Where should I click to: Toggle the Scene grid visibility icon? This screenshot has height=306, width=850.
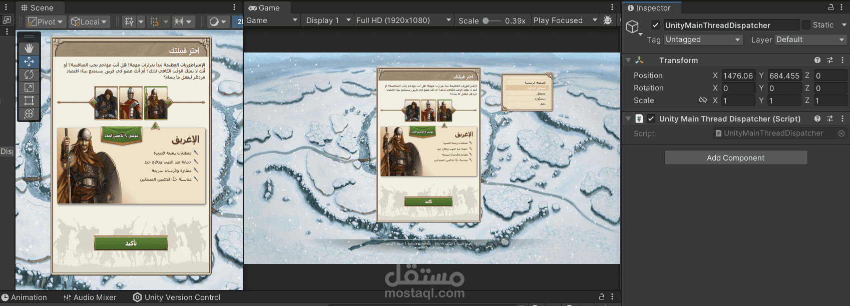129,21
